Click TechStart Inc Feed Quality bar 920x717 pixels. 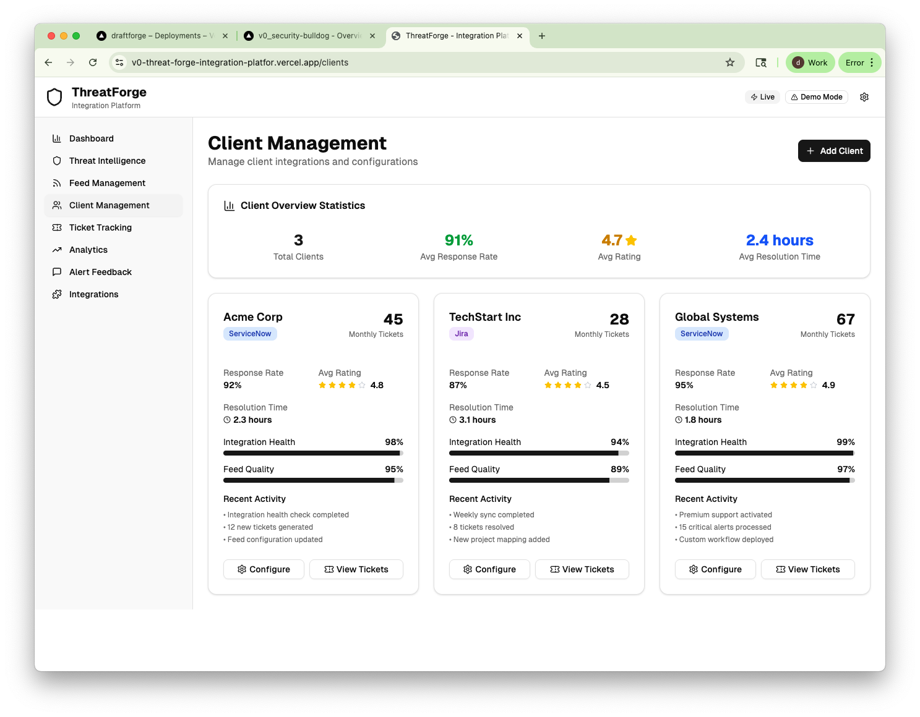coord(539,480)
